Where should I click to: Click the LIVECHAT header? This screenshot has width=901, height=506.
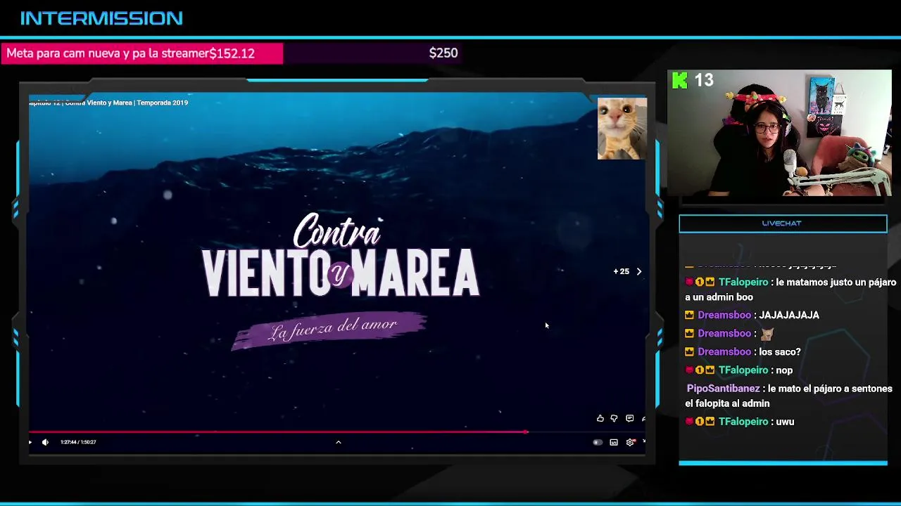point(783,223)
